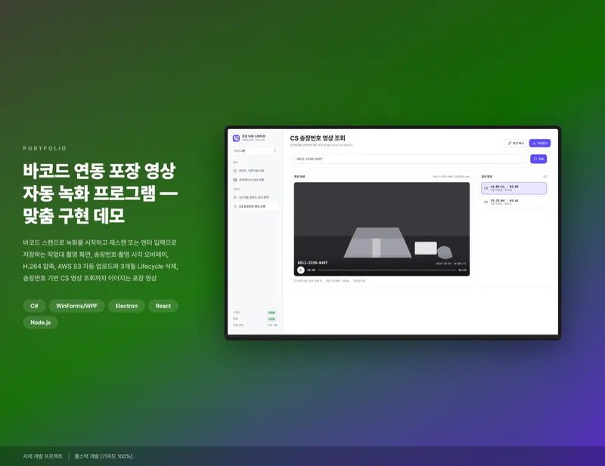Click the '풀스택 개발 (기여도 100%)' footer text

tap(104, 456)
